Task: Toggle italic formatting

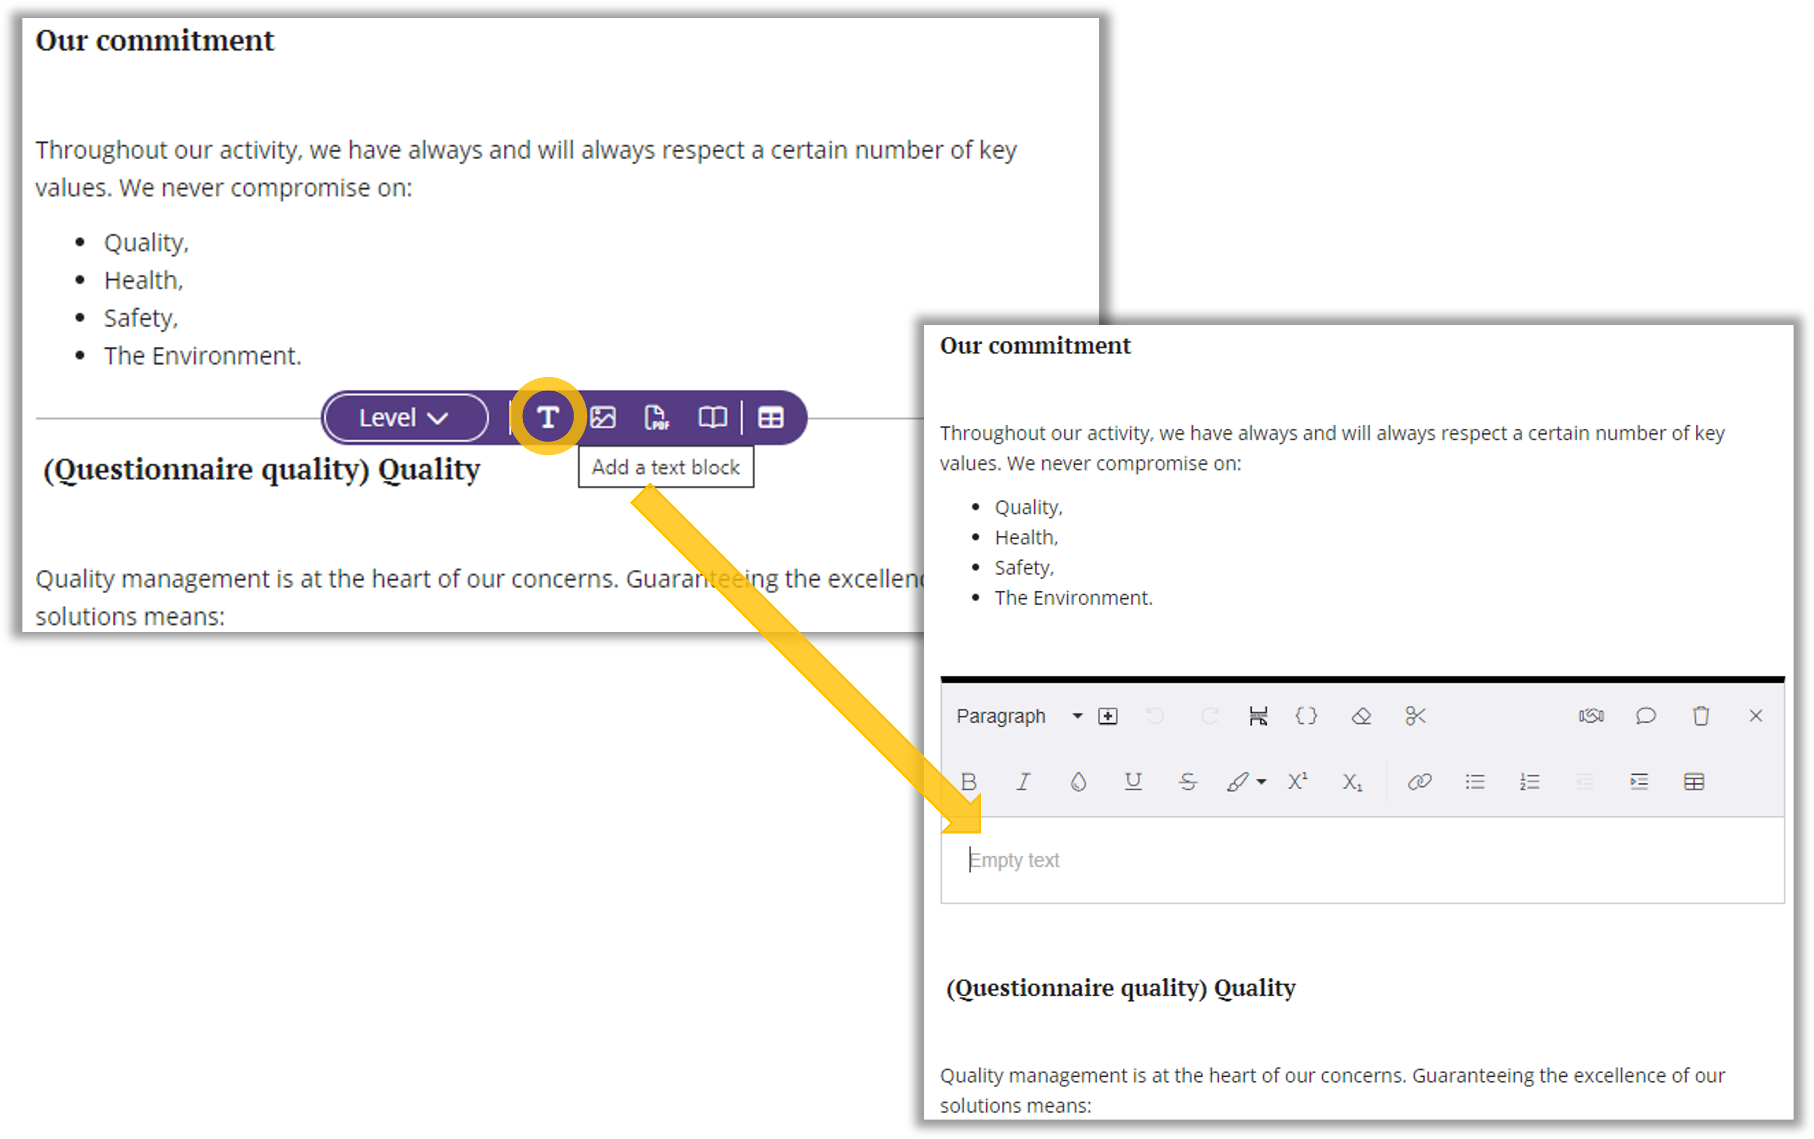Action: click(x=1022, y=781)
